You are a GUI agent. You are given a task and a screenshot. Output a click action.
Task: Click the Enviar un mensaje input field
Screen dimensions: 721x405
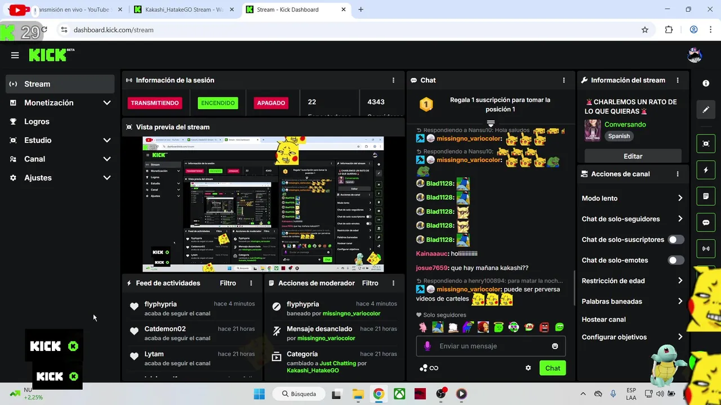point(491,346)
